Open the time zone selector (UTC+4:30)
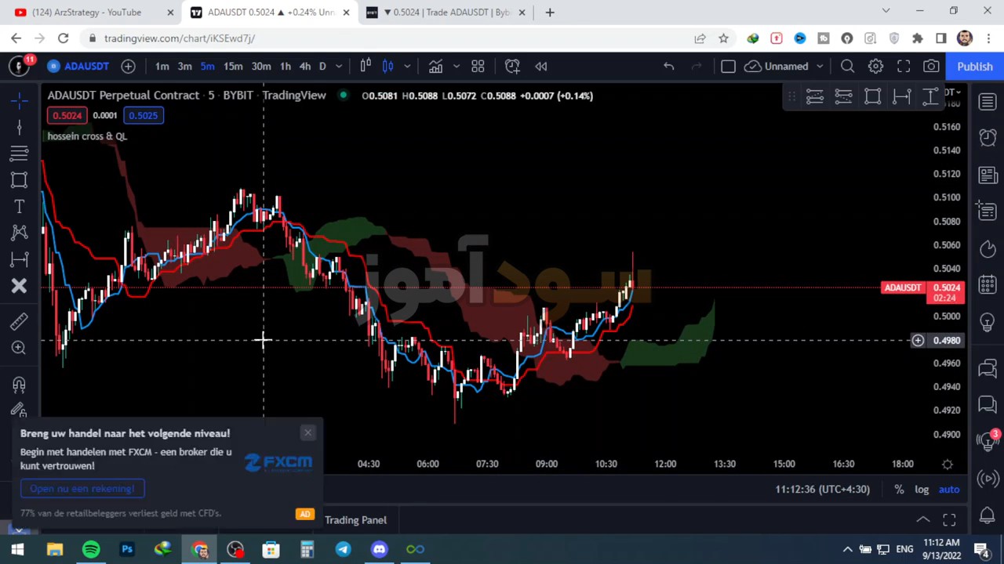The image size is (1004, 564). pyautogui.click(x=822, y=490)
